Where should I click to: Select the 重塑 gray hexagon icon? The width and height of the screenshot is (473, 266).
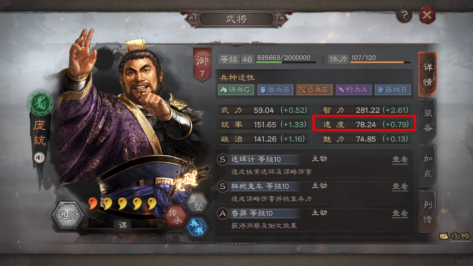tap(197, 202)
